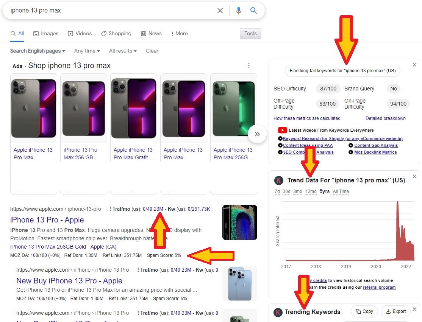The image size is (422, 322).
Task: Start voice search with the microphone icon
Action: (x=238, y=11)
